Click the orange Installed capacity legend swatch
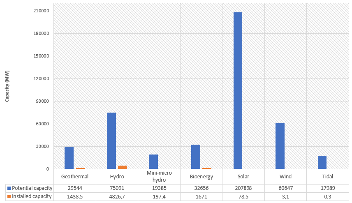This screenshot has height=203, width=352. coord(9,196)
